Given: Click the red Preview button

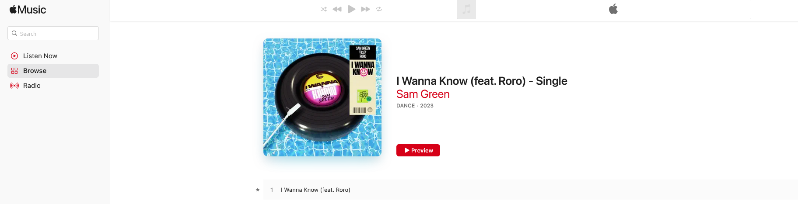Looking at the screenshot, I should click(418, 150).
